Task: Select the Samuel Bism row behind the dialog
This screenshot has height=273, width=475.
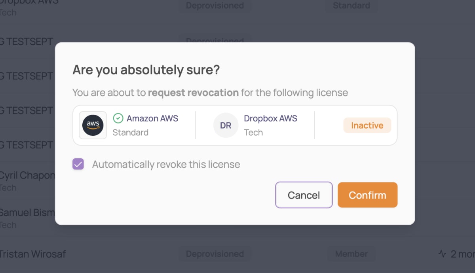Action: coord(27,218)
